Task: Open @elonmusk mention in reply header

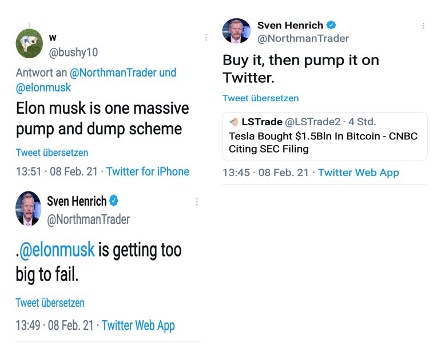Action: click(x=43, y=88)
